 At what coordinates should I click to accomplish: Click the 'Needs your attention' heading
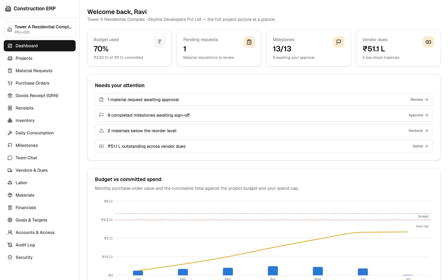tap(120, 85)
